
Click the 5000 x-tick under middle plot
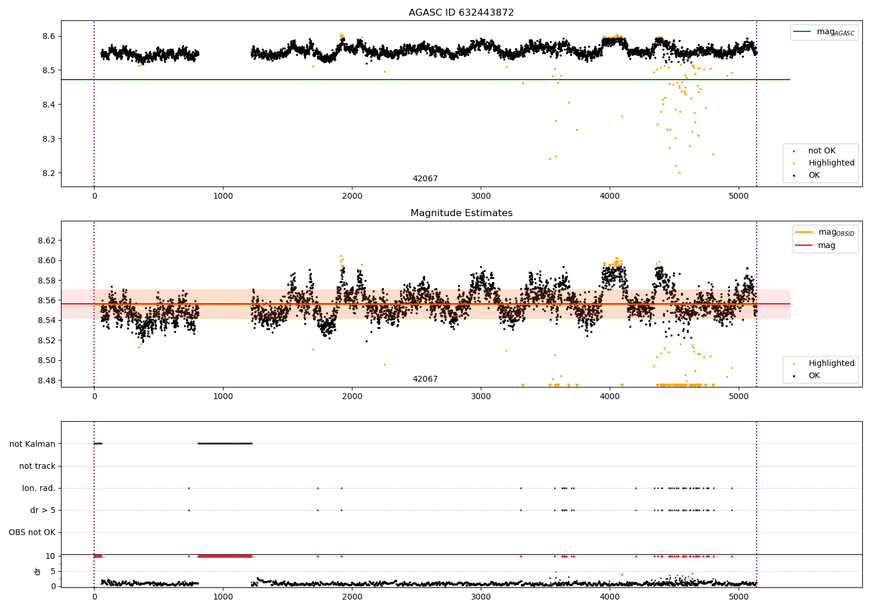tap(739, 396)
